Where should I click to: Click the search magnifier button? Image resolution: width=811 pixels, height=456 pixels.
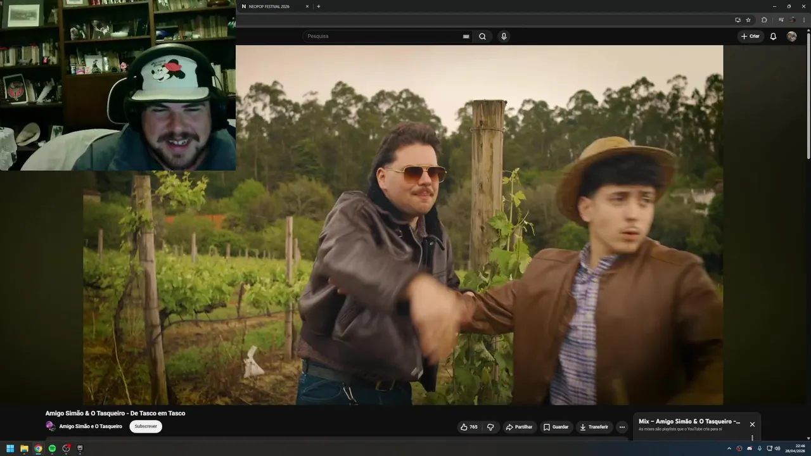pyautogui.click(x=482, y=36)
